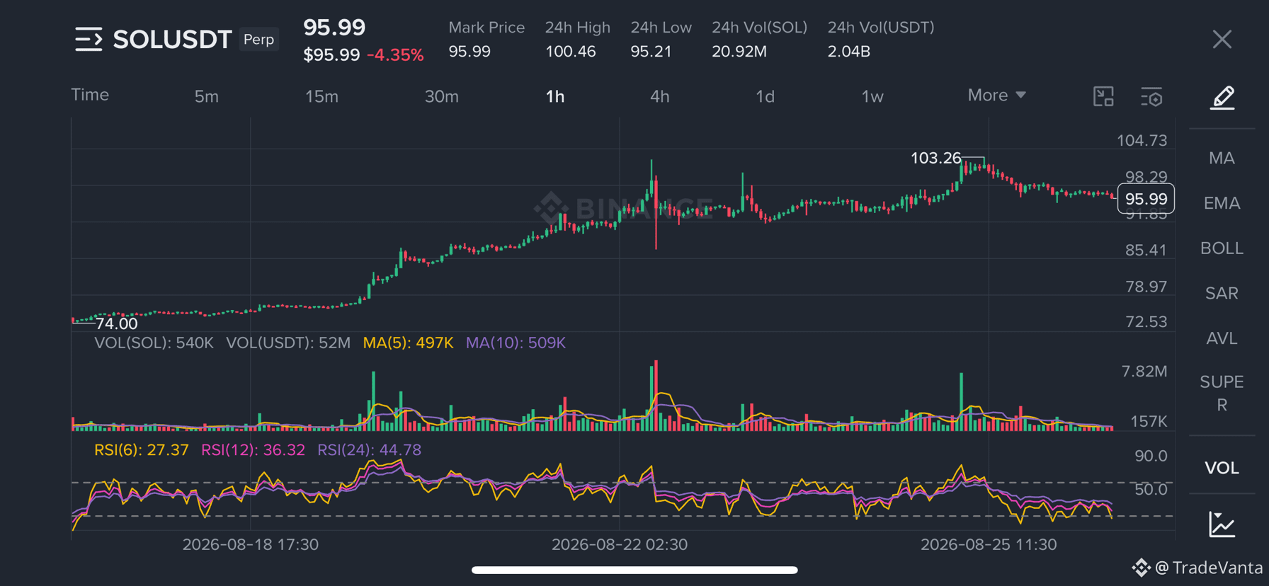This screenshot has height=586, width=1269.
Task: Open the symbol list menu icon
Action: click(89, 40)
